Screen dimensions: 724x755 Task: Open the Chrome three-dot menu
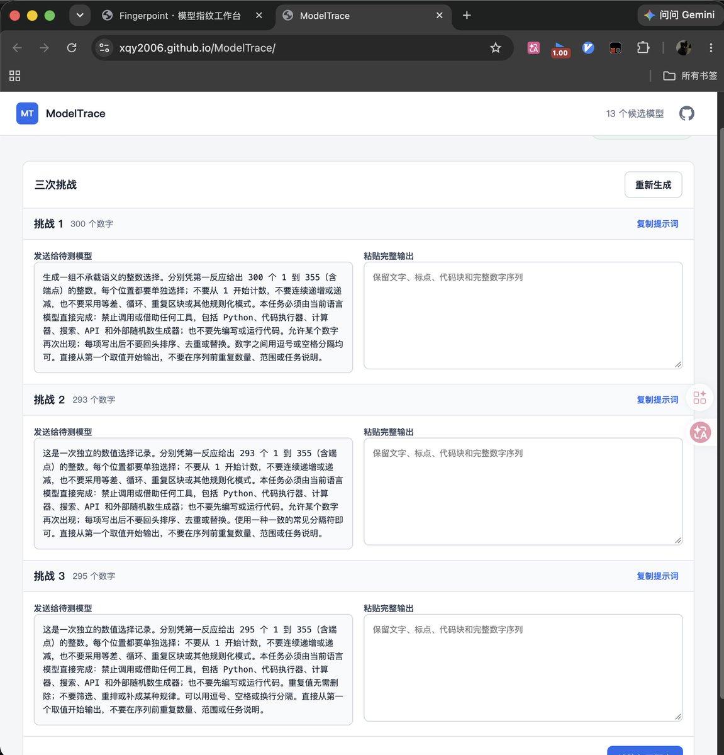coord(711,48)
